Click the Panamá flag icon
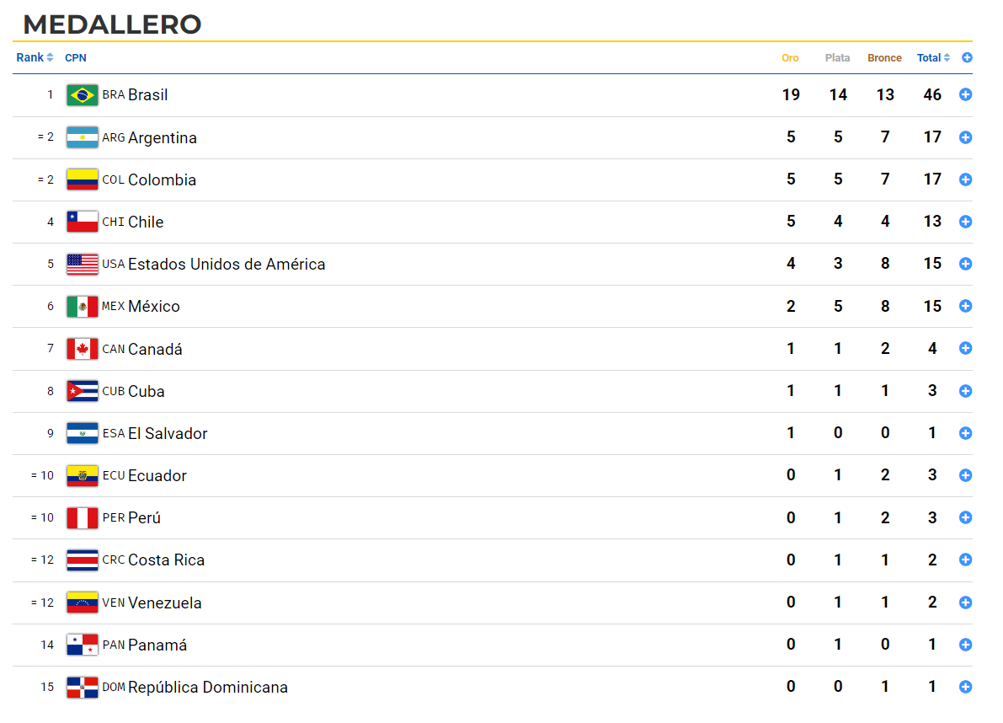 pyautogui.click(x=83, y=645)
